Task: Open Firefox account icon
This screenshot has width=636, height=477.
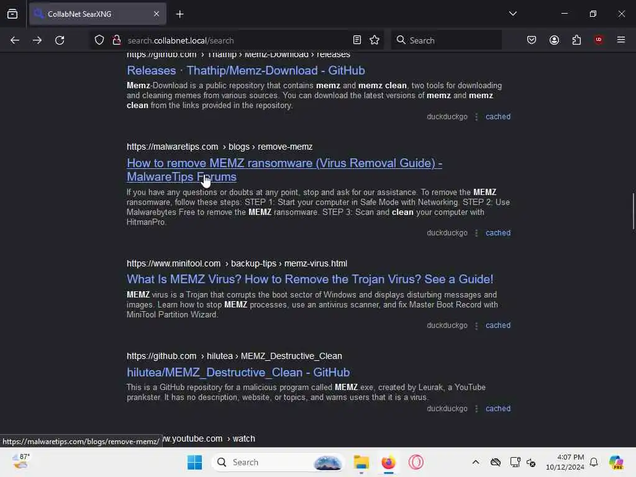Action: point(554,40)
